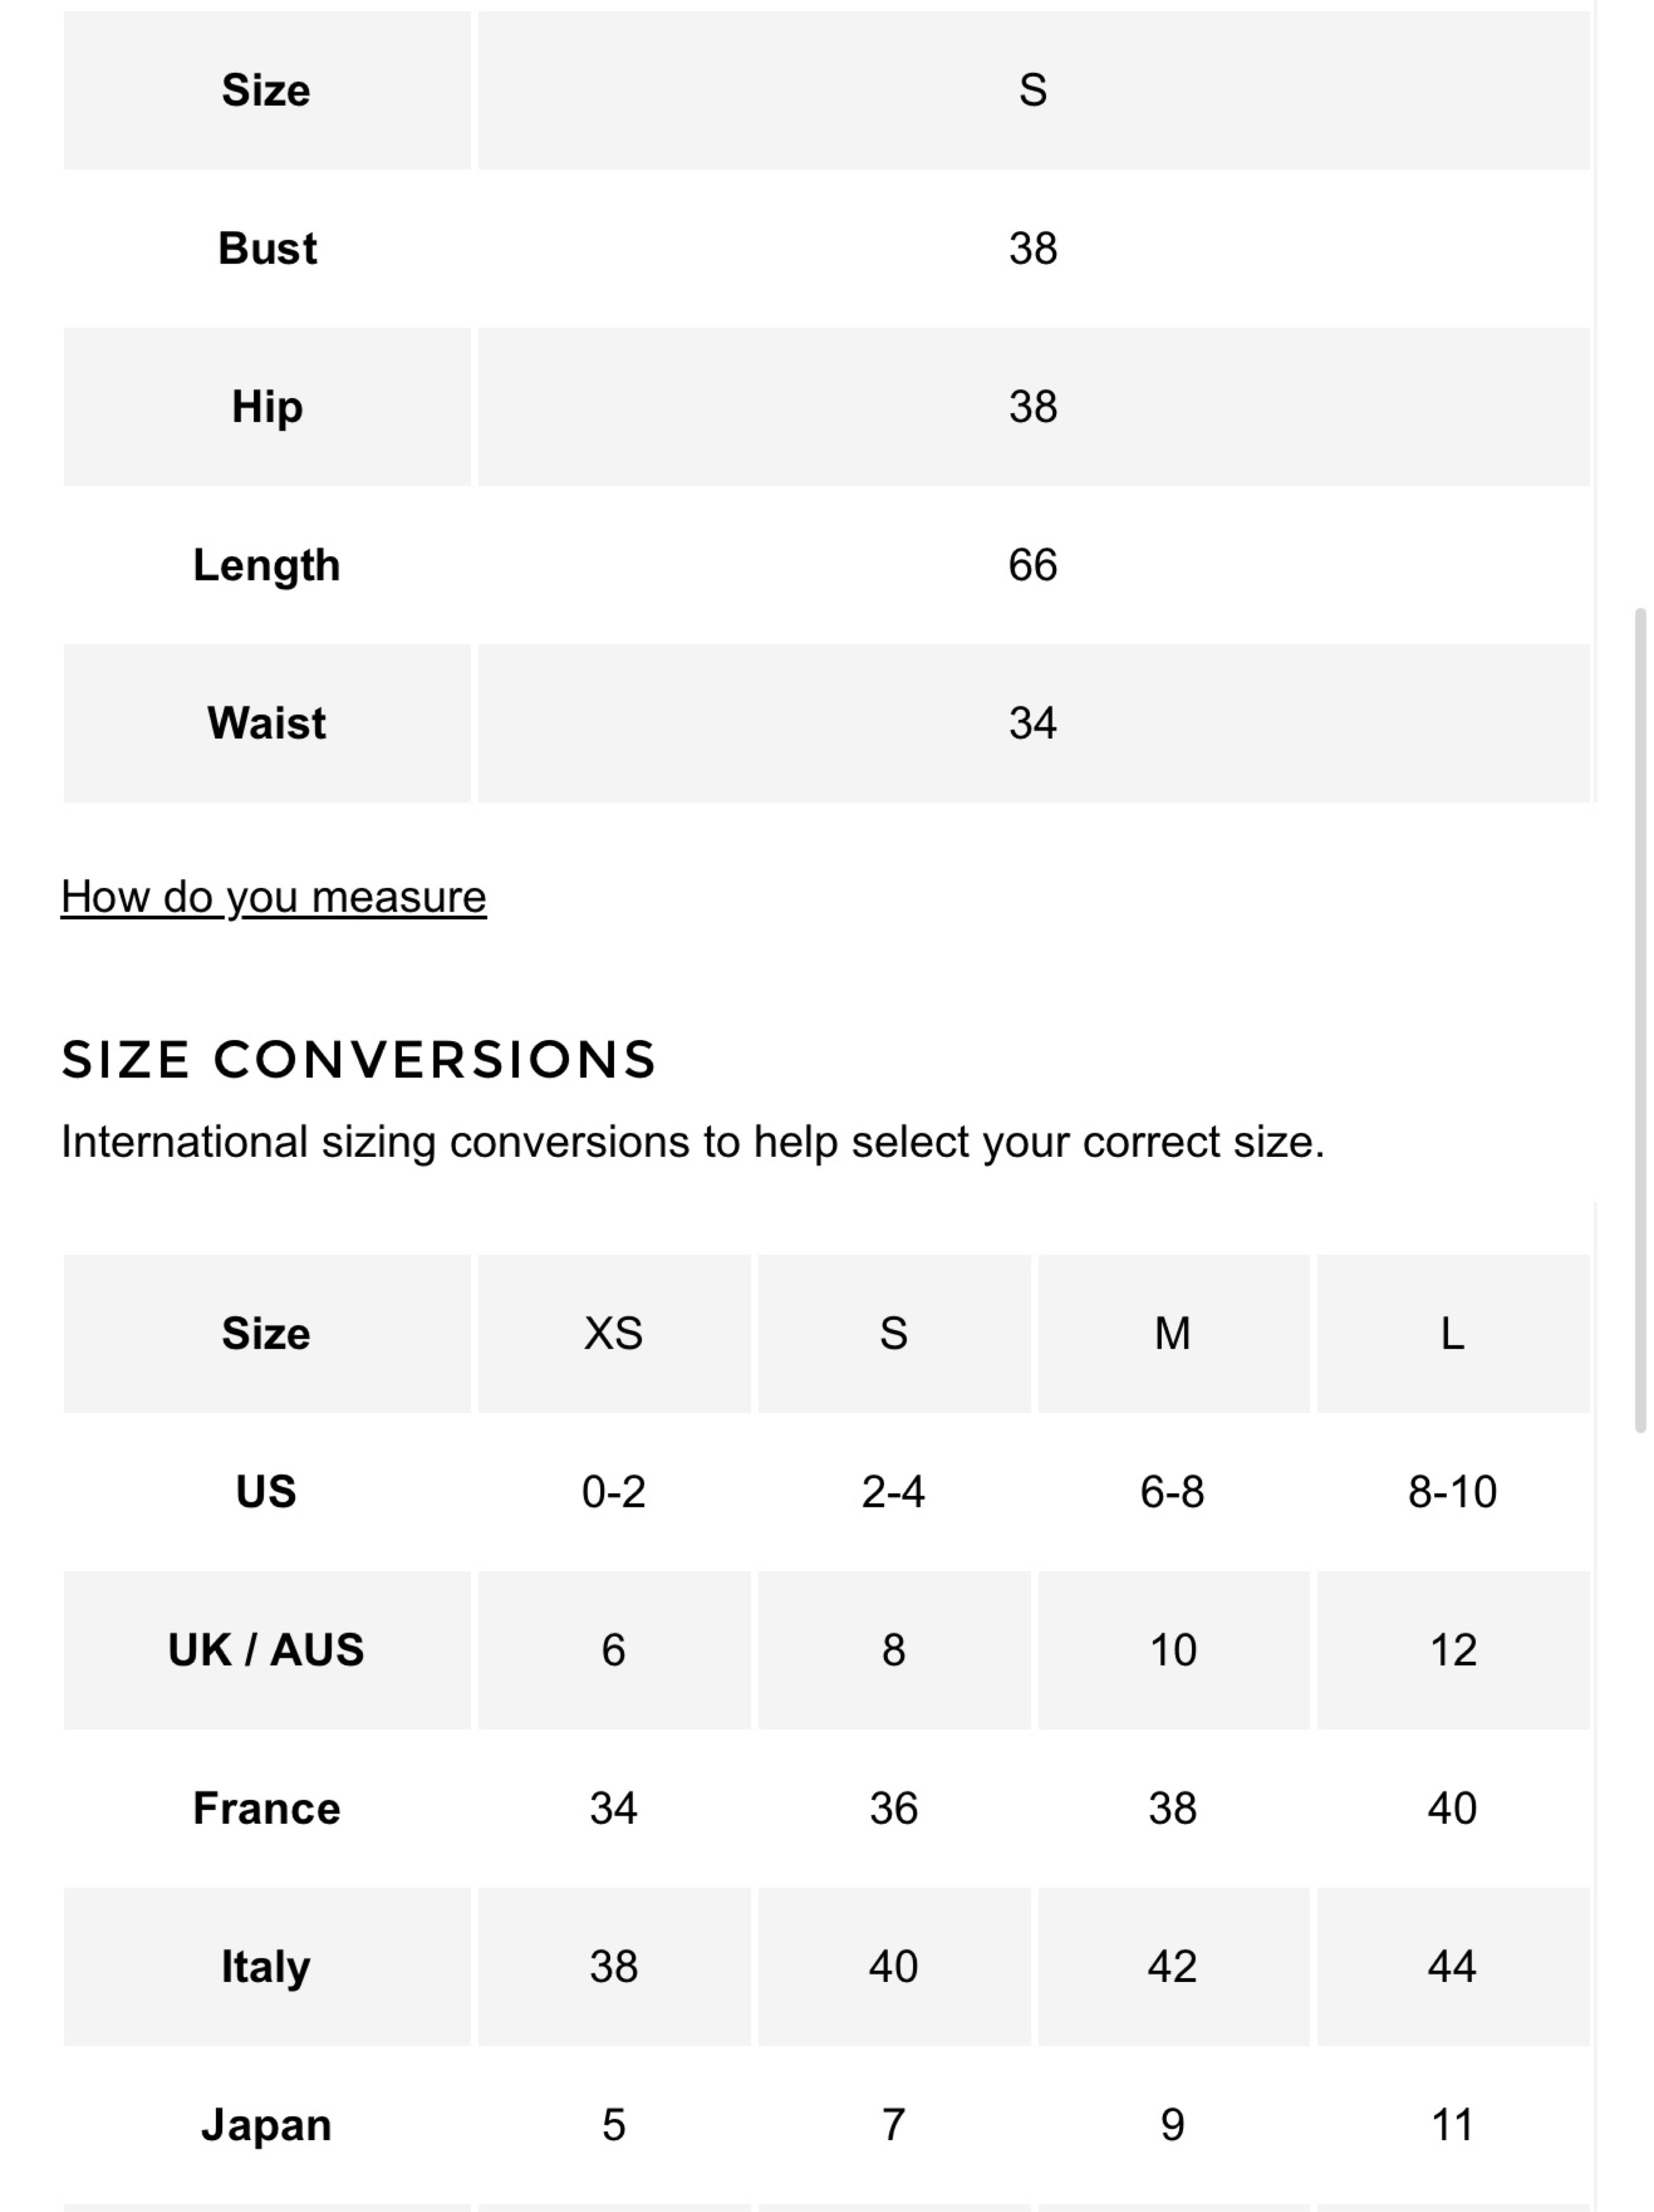Select the XS column header in conversions table
Viewport: 1654px width, 2212px height.
click(614, 1334)
